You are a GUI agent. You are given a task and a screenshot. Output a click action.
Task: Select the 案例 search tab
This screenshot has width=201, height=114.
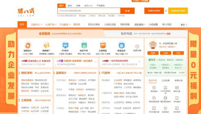coord(70,5)
